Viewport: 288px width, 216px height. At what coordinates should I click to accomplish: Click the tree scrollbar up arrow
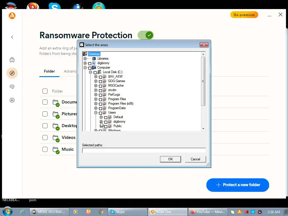click(203, 54)
